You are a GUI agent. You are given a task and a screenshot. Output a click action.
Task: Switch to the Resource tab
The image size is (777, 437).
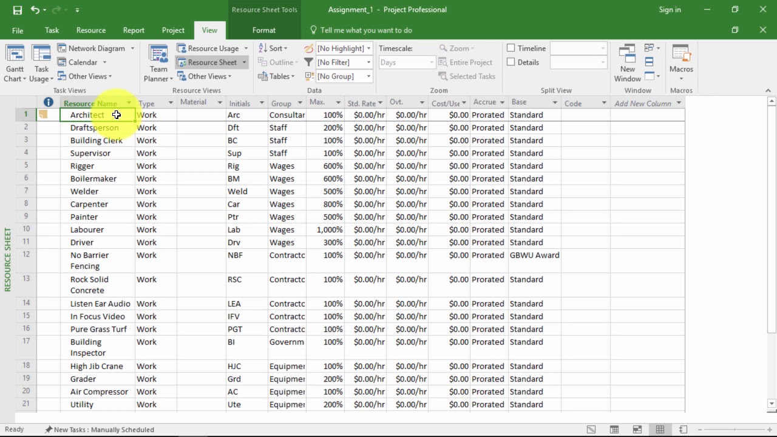point(91,30)
